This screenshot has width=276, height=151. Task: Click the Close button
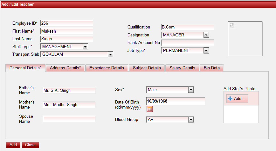pos(31,145)
